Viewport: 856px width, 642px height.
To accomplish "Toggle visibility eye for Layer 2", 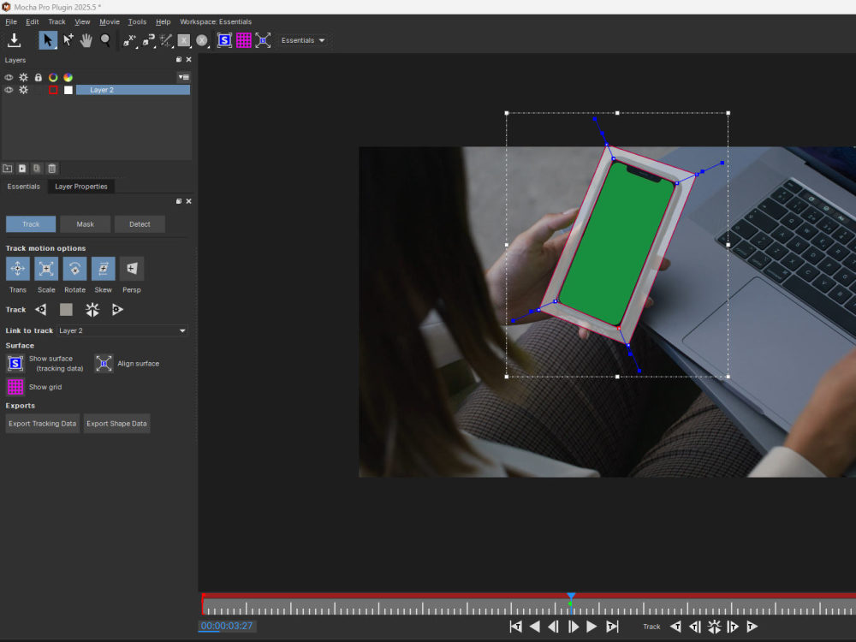I will coord(9,90).
